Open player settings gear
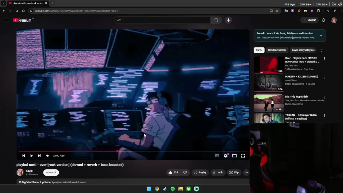343x193 pixels. coord(226,156)
